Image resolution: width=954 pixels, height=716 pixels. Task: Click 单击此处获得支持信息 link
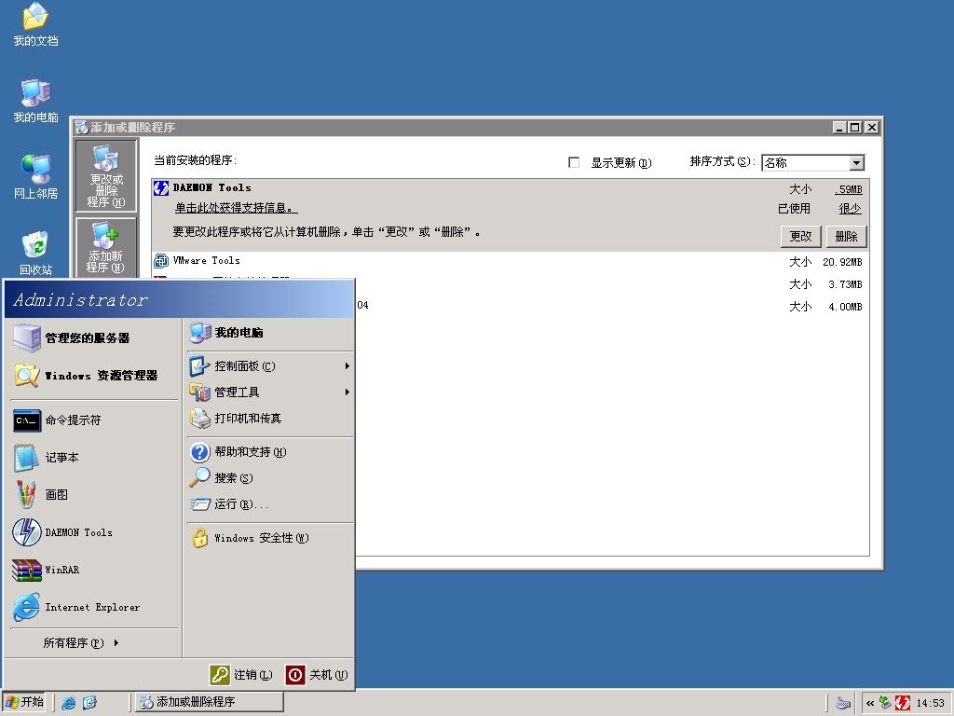click(x=236, y=208)
